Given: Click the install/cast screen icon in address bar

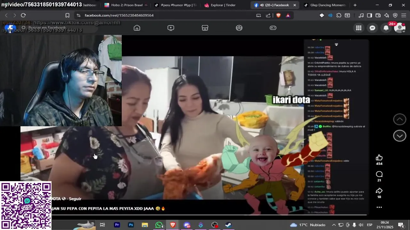Looking at the screenshot, I should 258,15.
